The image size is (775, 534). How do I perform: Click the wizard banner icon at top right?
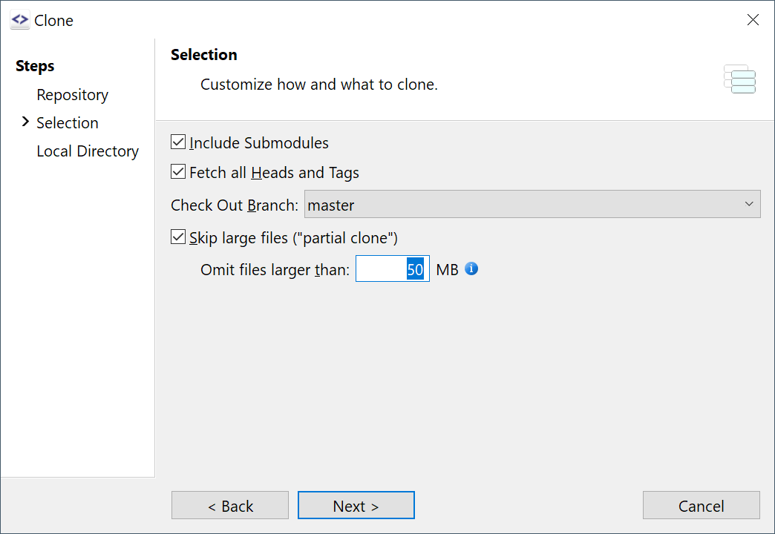coord(739,79)
